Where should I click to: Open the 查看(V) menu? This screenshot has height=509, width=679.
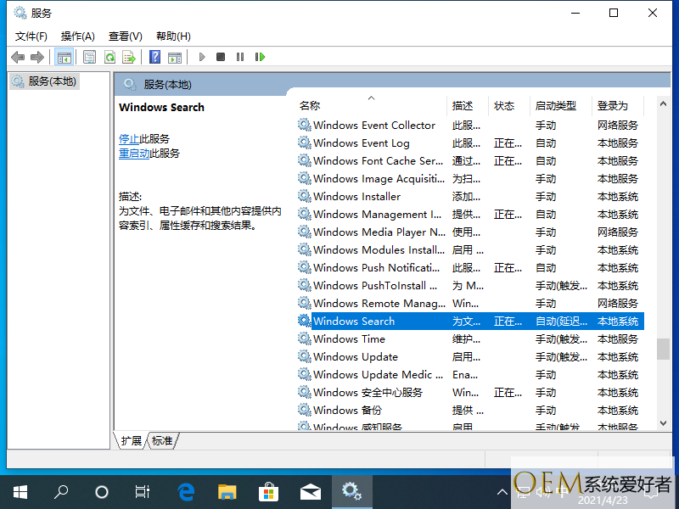click(x=125, y=36)
